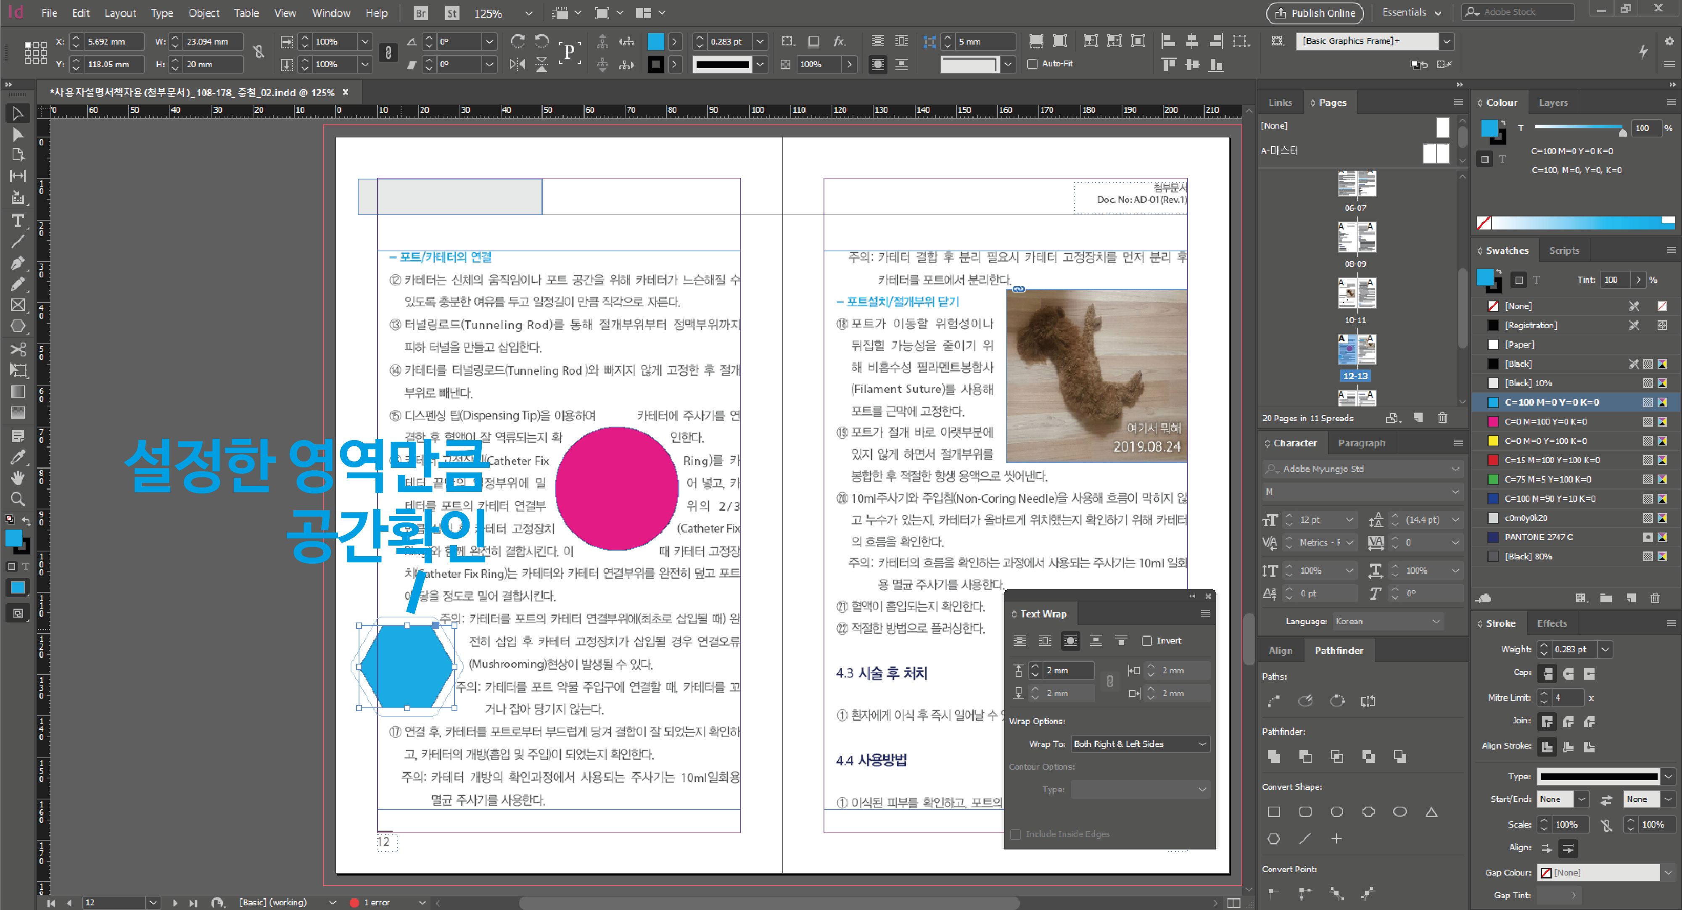Toggle Include Inside Edges checkbox
1682x910 pixels.
(1015, 834)
